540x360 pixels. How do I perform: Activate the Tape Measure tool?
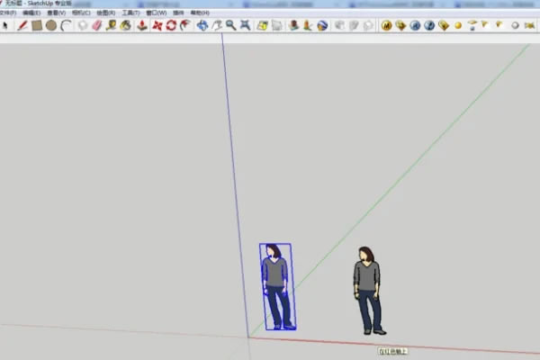pos(112,25)
